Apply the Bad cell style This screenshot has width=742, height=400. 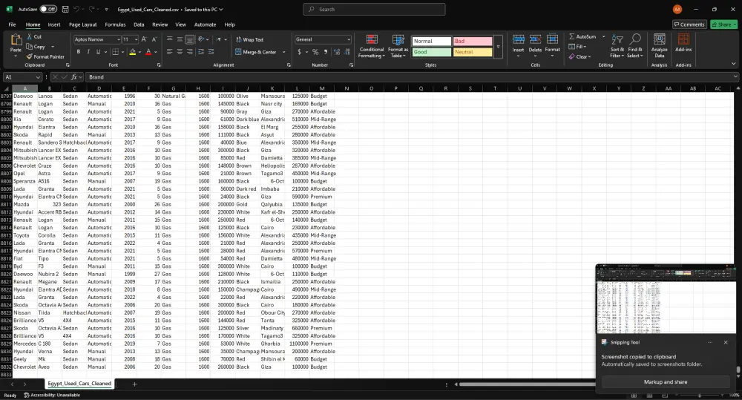tap(472, 41)
